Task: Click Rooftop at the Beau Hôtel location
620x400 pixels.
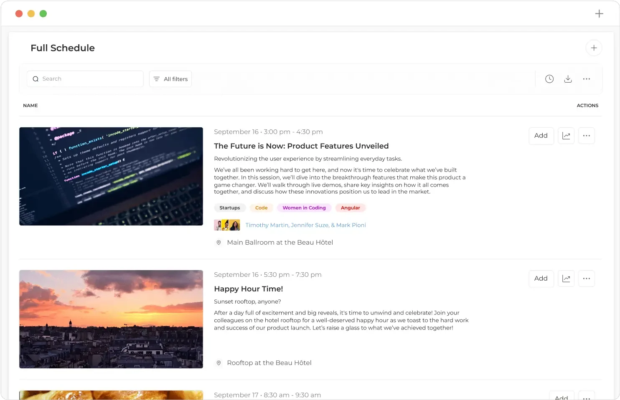Action: click(x=269, y=363)
